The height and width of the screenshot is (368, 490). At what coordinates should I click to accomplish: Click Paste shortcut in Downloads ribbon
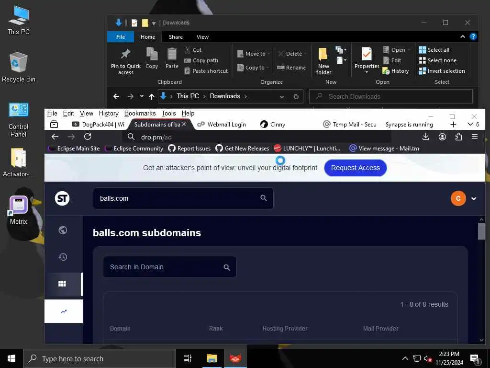tap(206, 71)
